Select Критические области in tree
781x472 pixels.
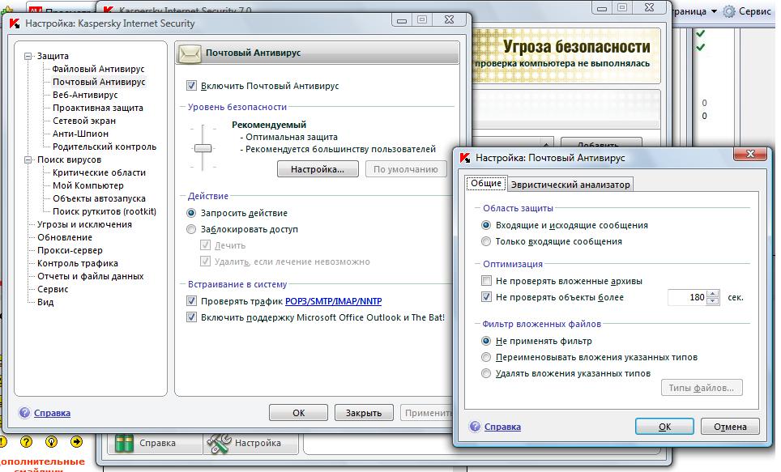pos(99,172)
